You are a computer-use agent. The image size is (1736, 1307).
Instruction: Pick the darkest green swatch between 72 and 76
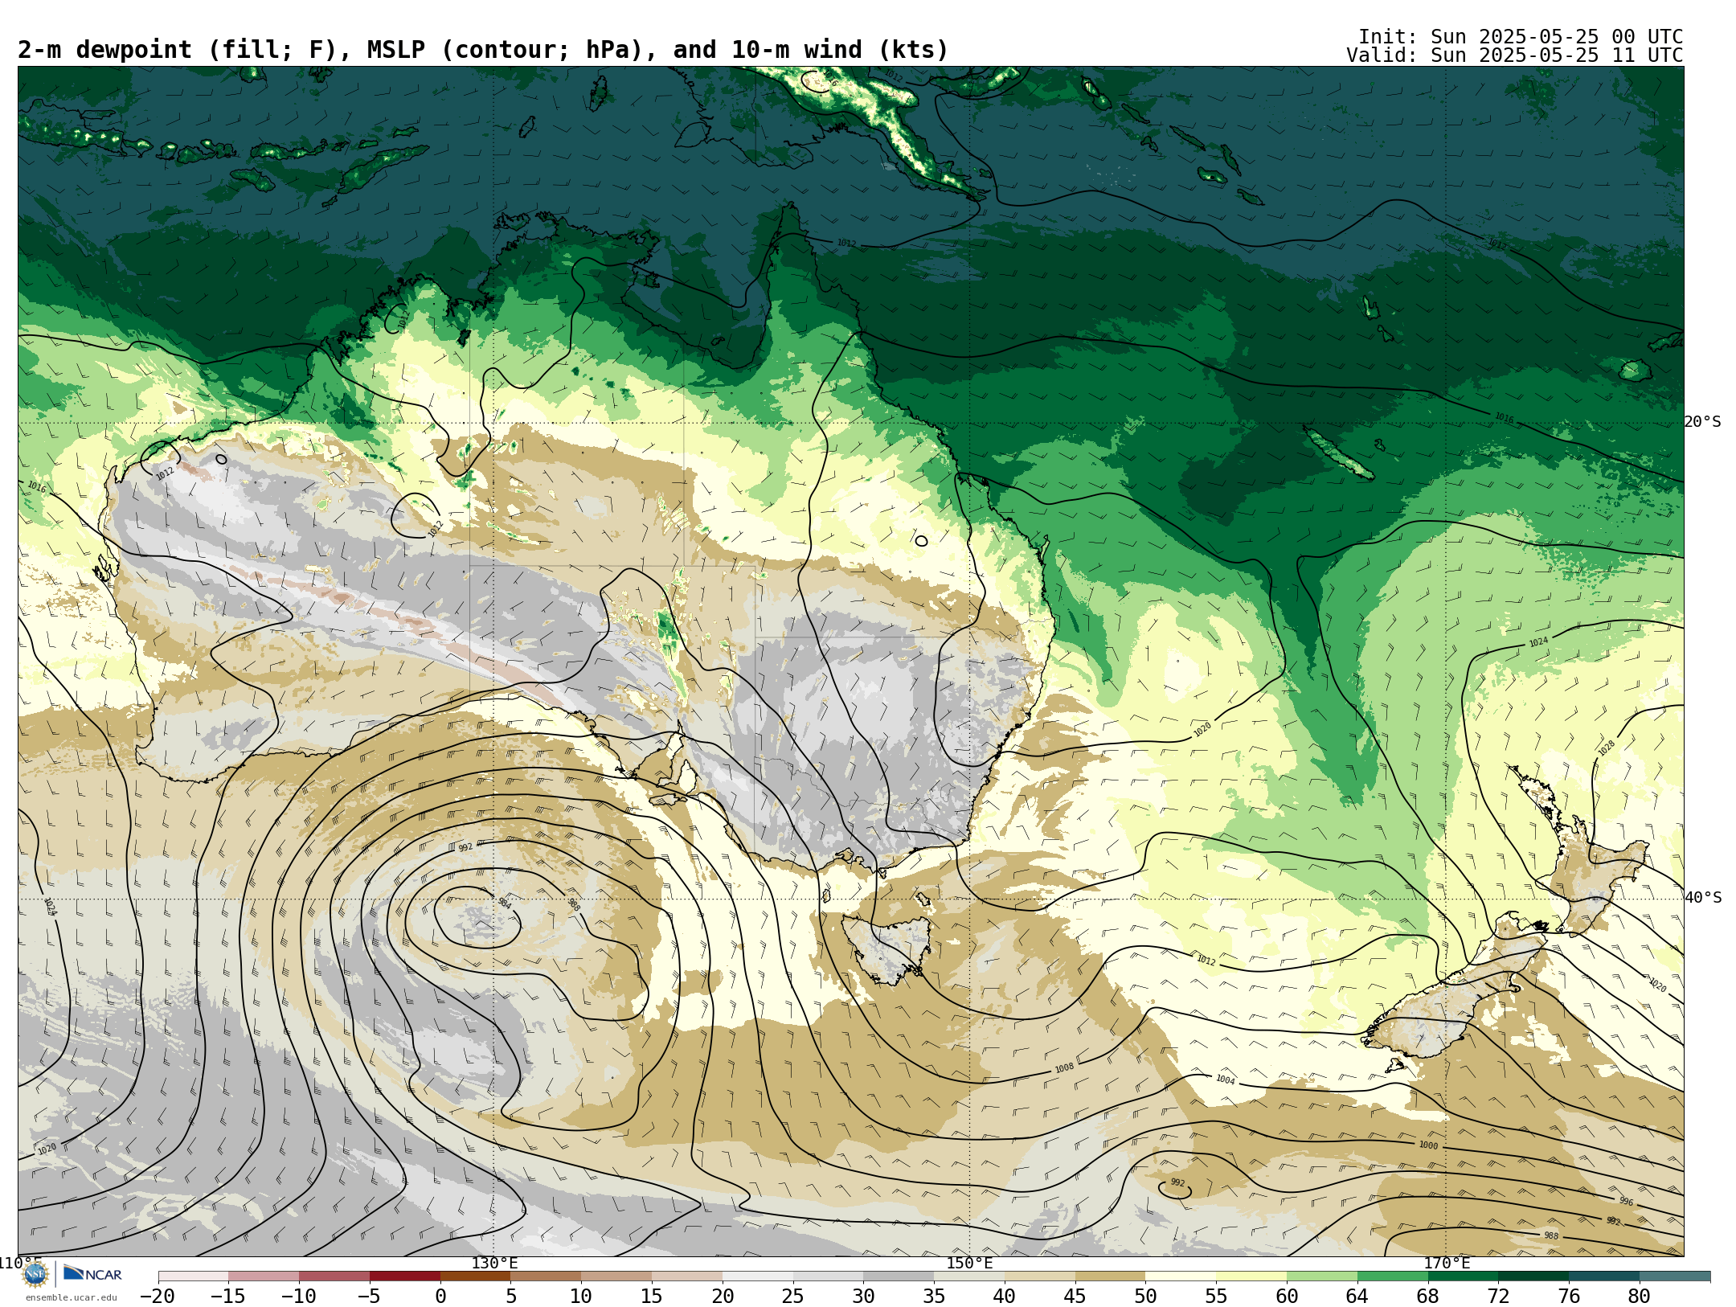pyautogui.click(x=1533, y=1276)
